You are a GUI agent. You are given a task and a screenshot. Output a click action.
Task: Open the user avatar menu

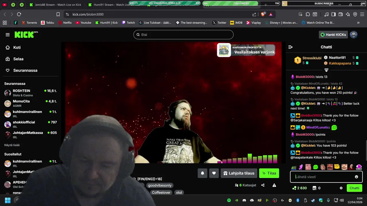coord(354,35)
